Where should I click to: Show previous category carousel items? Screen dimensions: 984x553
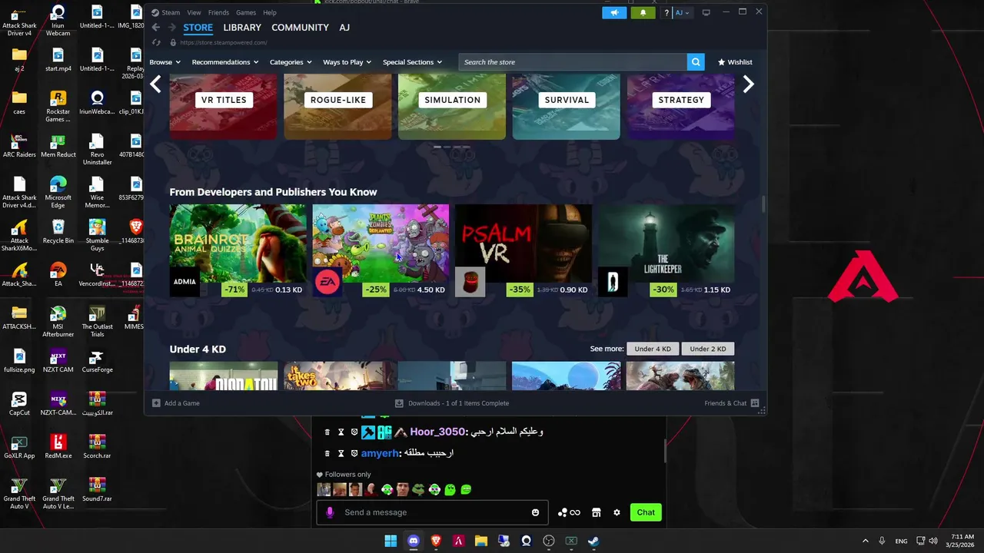pyautogui.click(x=156, y=84)
